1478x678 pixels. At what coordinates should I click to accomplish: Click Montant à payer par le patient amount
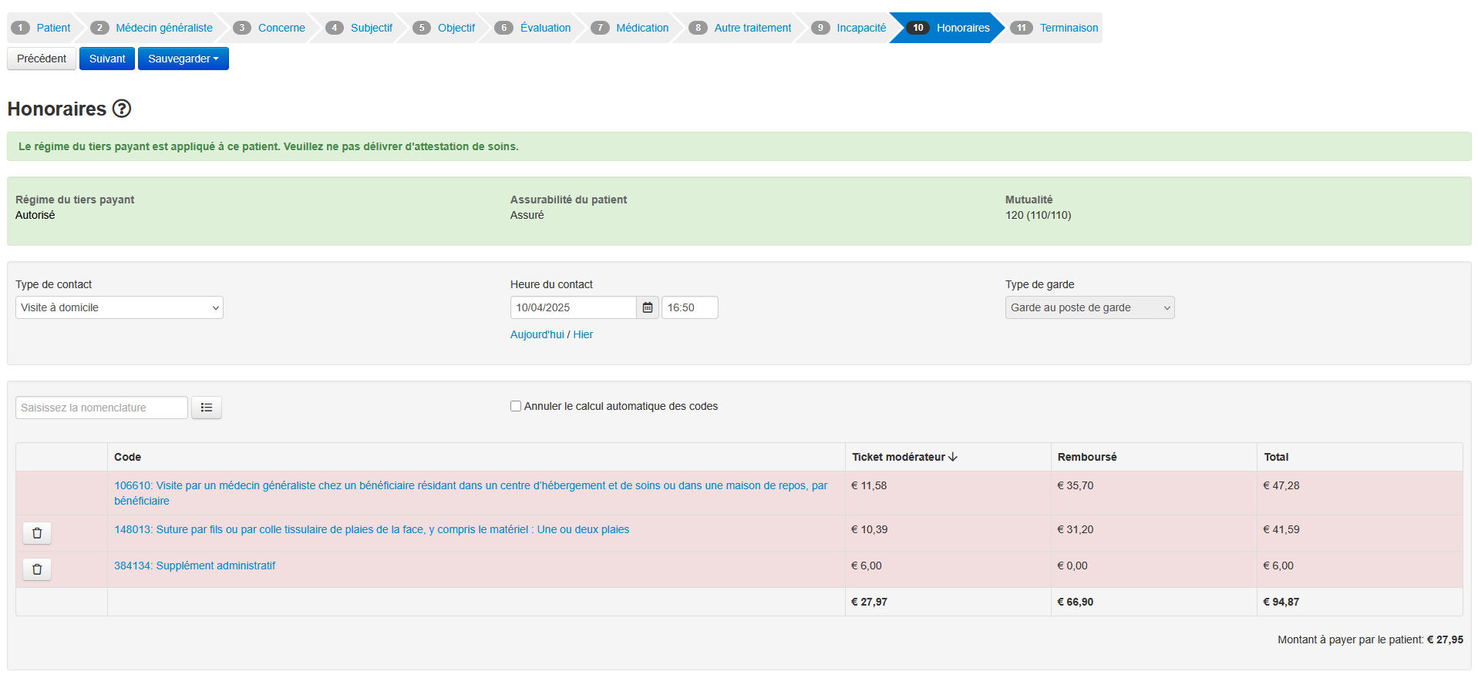(x=1445, y=639)
